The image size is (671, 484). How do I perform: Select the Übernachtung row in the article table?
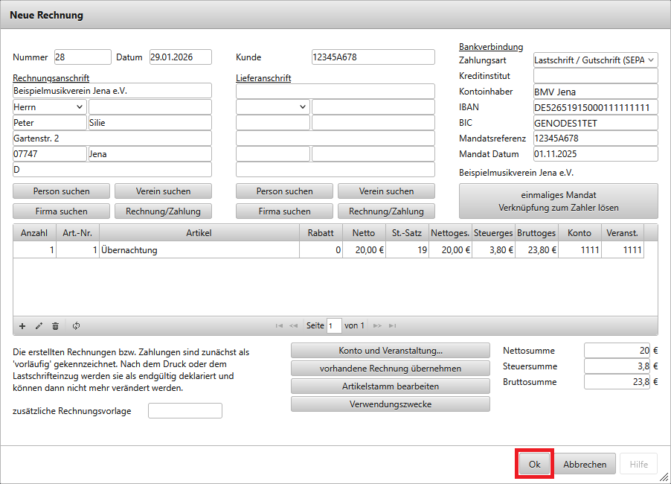click(x=199, y=250)
